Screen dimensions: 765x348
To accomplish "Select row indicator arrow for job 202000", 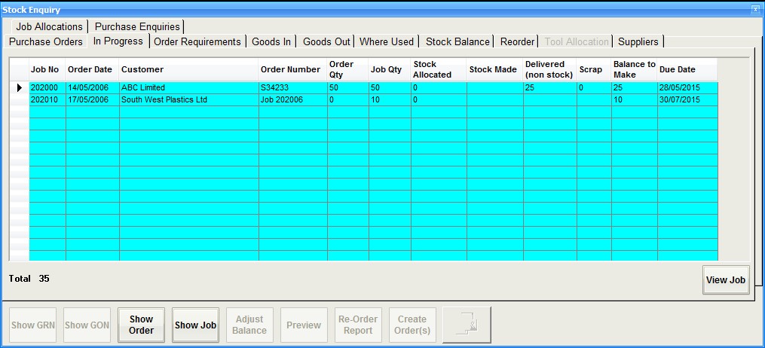I will 19,88.
